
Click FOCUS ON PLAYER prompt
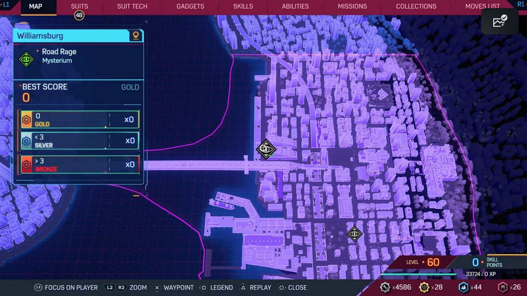71,288
